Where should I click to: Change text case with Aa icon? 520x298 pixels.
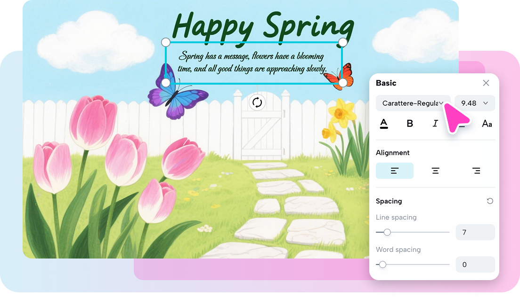point(487,124)
